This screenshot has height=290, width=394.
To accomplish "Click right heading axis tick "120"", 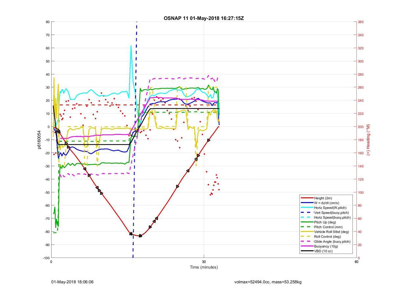I will pyautogui.click(x=361, y=179).
